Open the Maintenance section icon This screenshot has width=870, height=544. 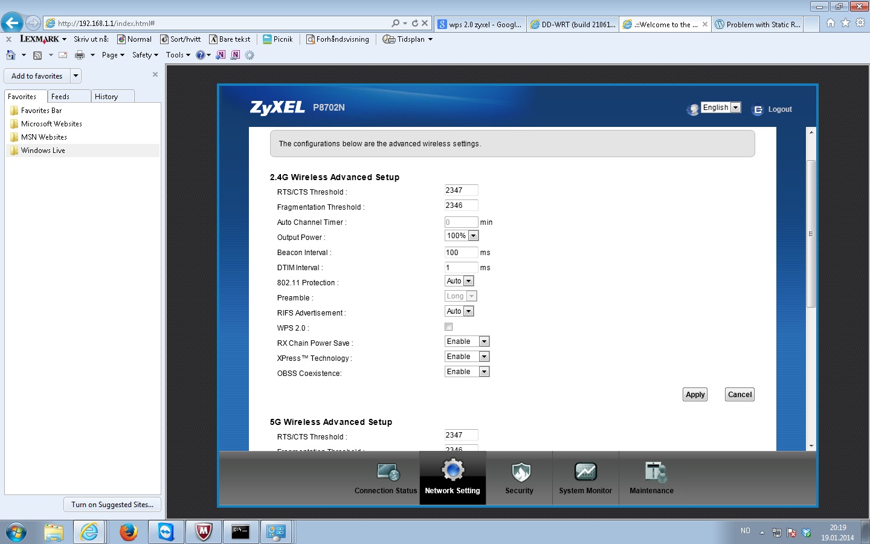point(656,472)
